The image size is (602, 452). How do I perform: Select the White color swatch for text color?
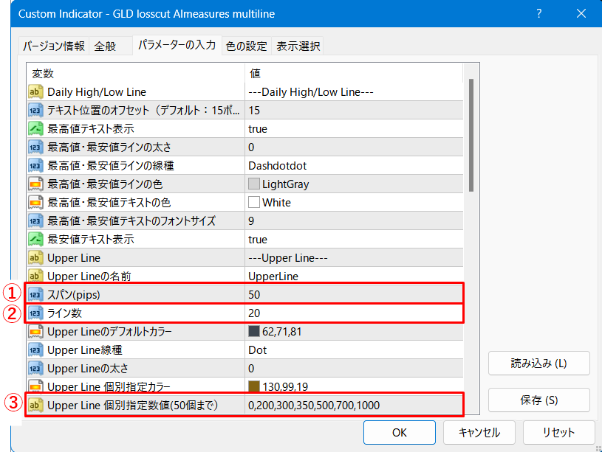[x=254, y=203]
